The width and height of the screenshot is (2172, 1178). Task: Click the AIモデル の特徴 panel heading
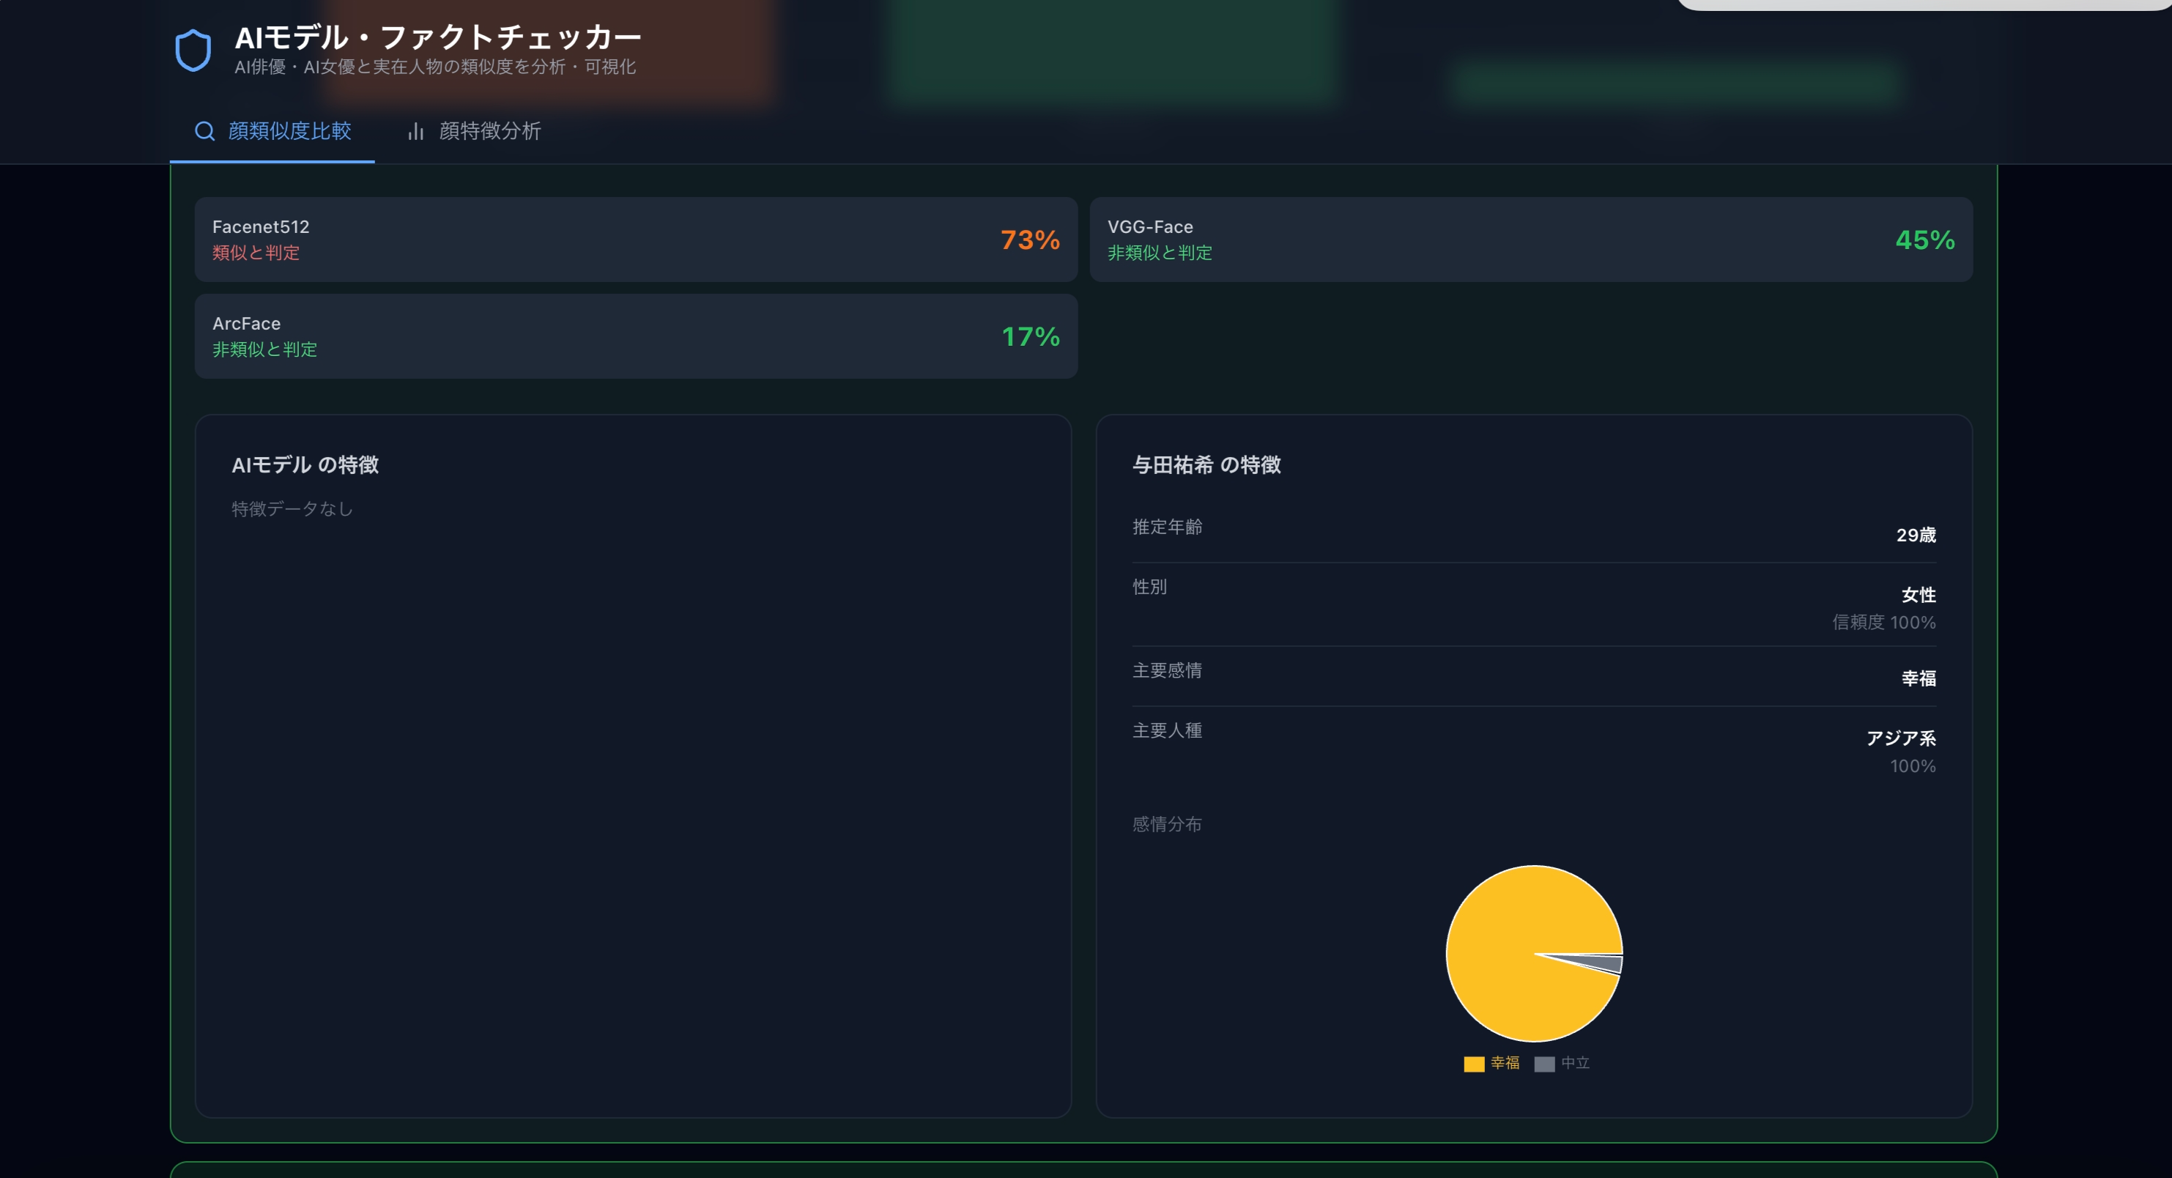click(x=306, y=464)
